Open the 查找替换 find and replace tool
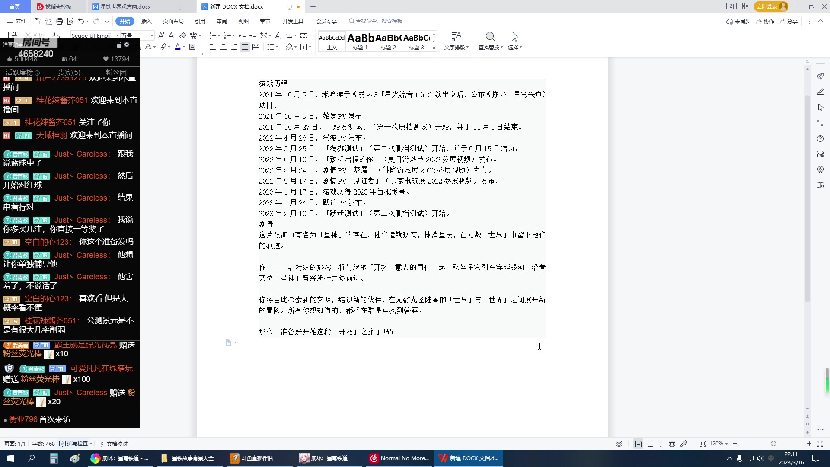The image size is (830, 467). click(489, 41)
